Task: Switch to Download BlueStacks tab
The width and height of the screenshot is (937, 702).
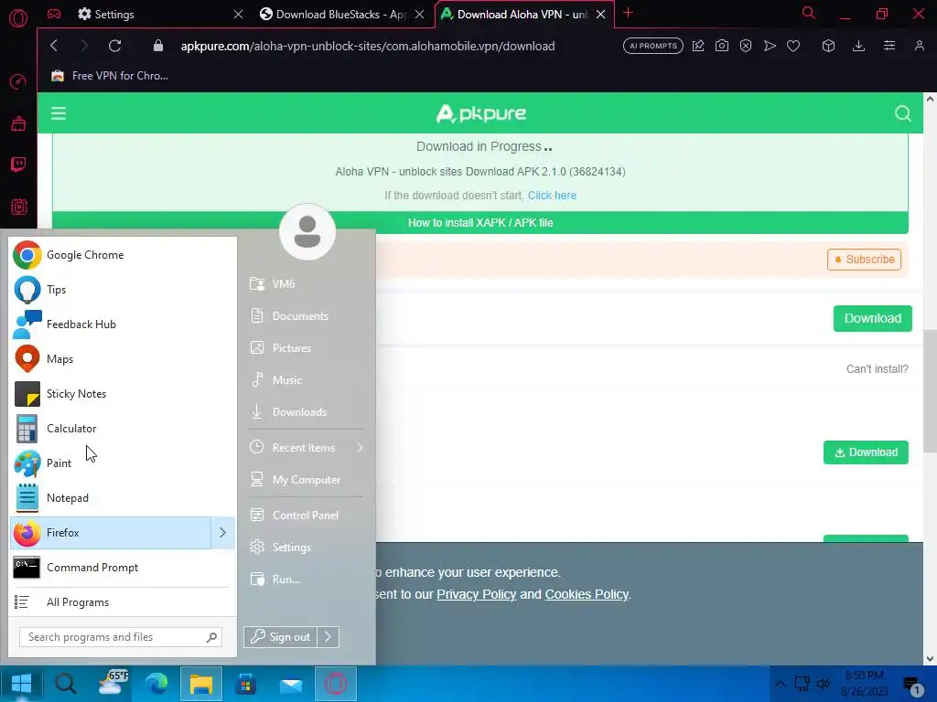Action: (341, 15)
